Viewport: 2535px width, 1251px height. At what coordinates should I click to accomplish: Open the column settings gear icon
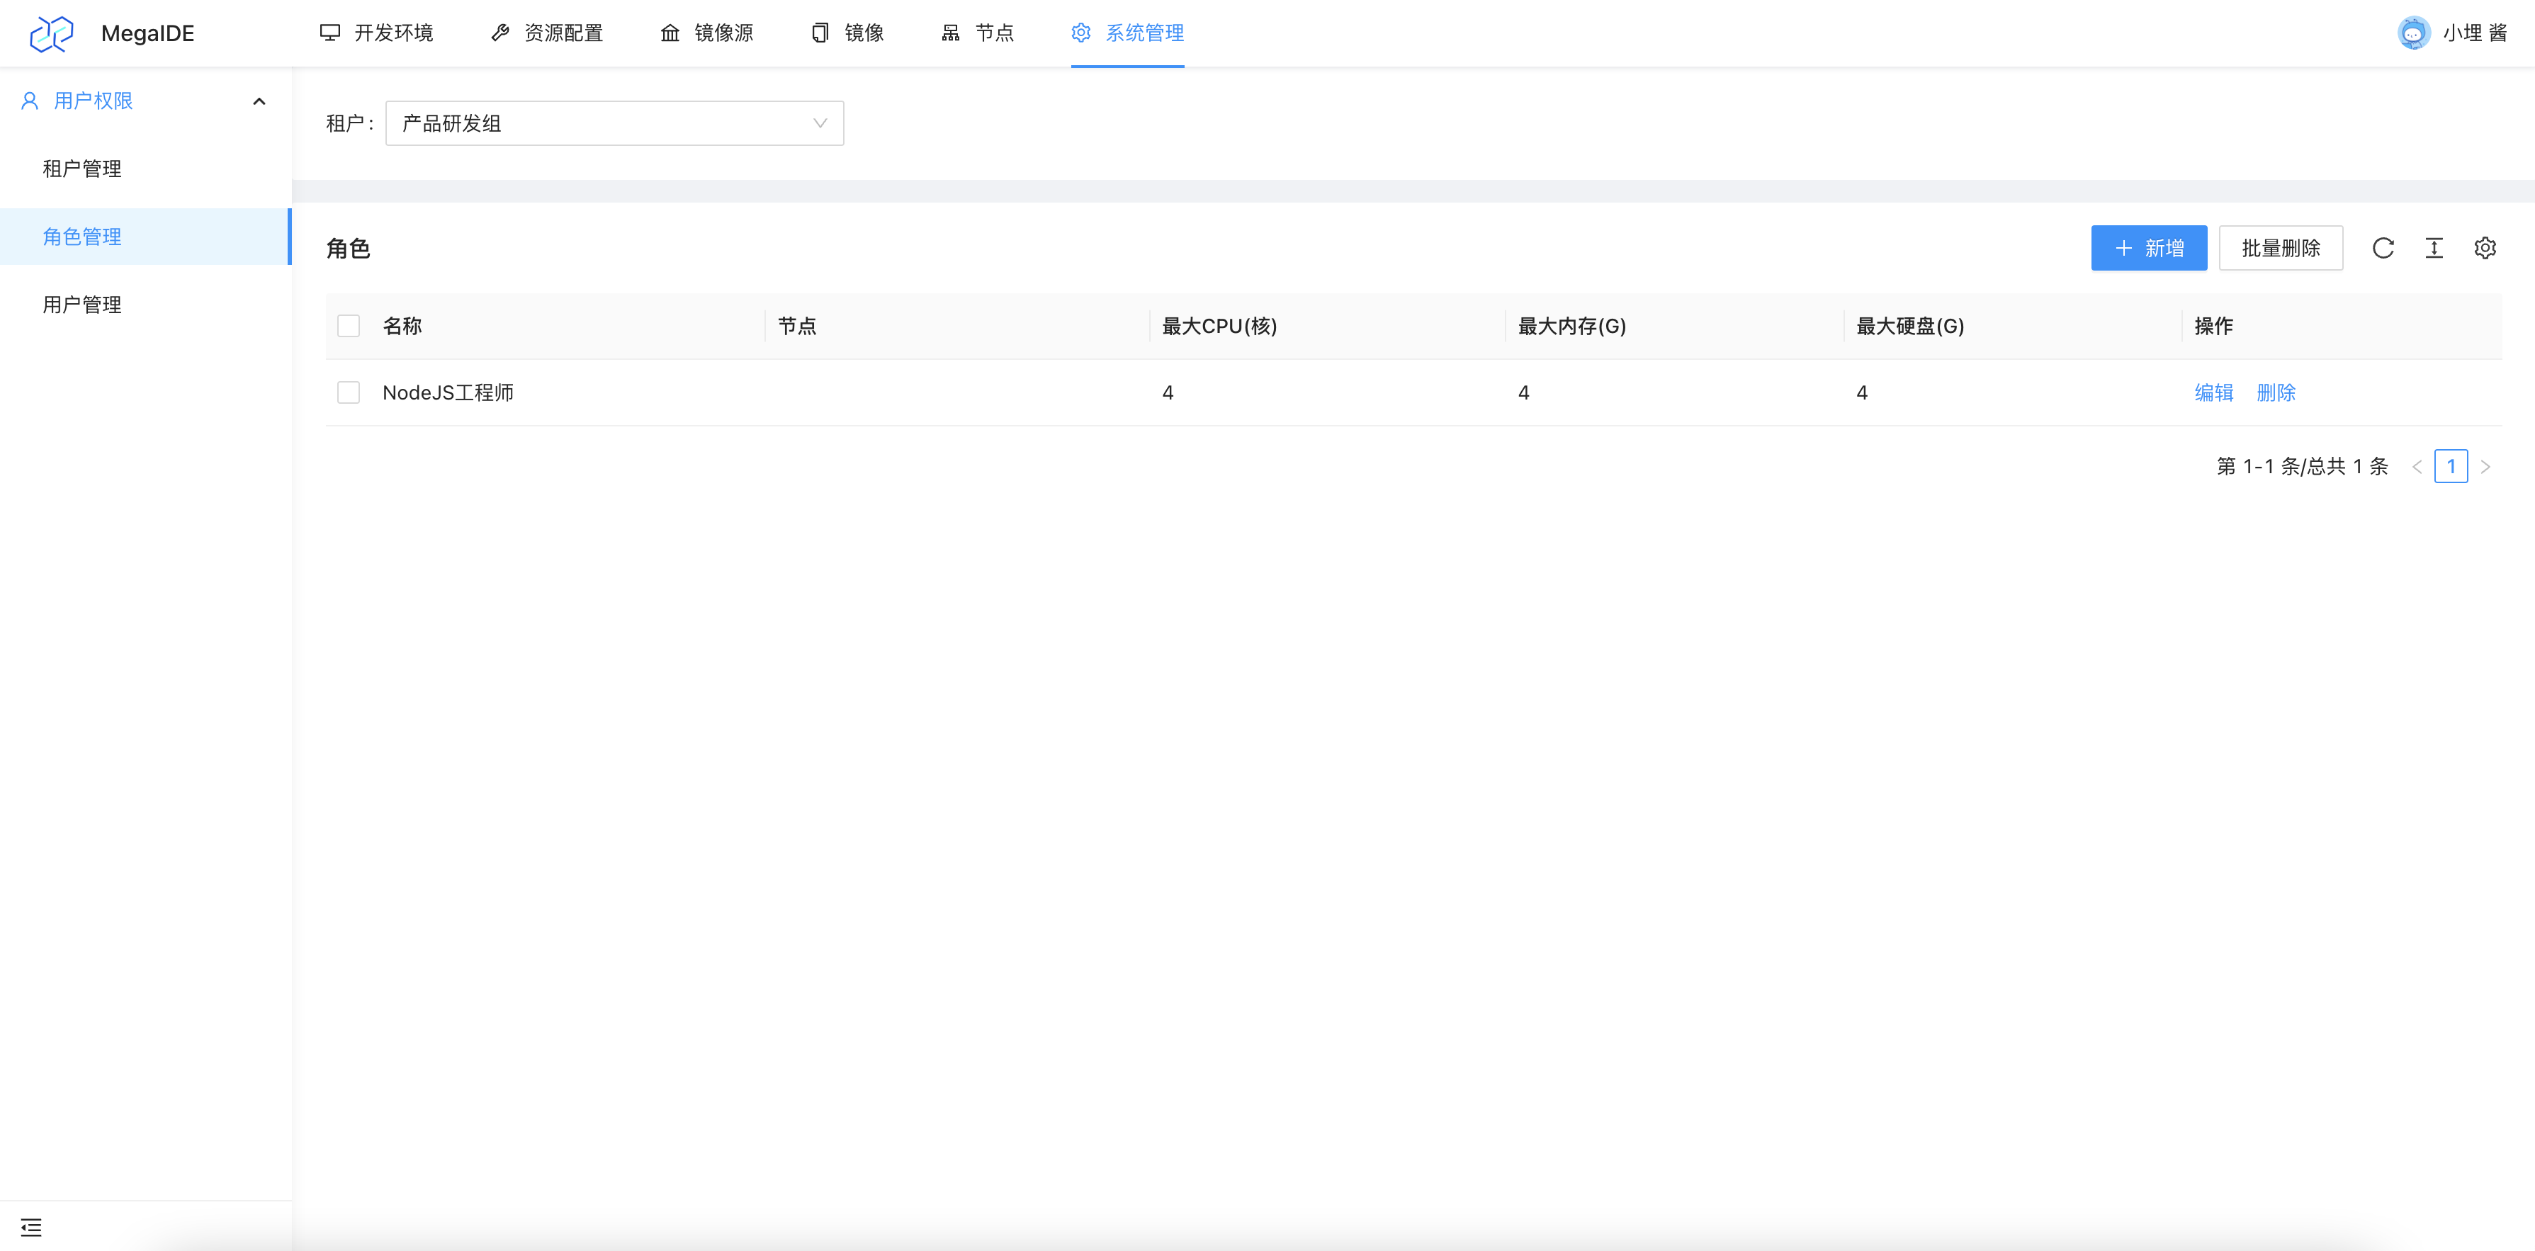(2485, 248)
